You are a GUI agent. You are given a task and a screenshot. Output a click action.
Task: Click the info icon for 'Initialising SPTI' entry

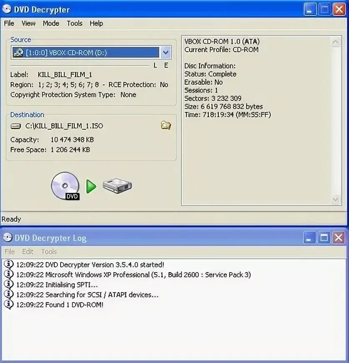pyautogui.click(x=9, y=284)
